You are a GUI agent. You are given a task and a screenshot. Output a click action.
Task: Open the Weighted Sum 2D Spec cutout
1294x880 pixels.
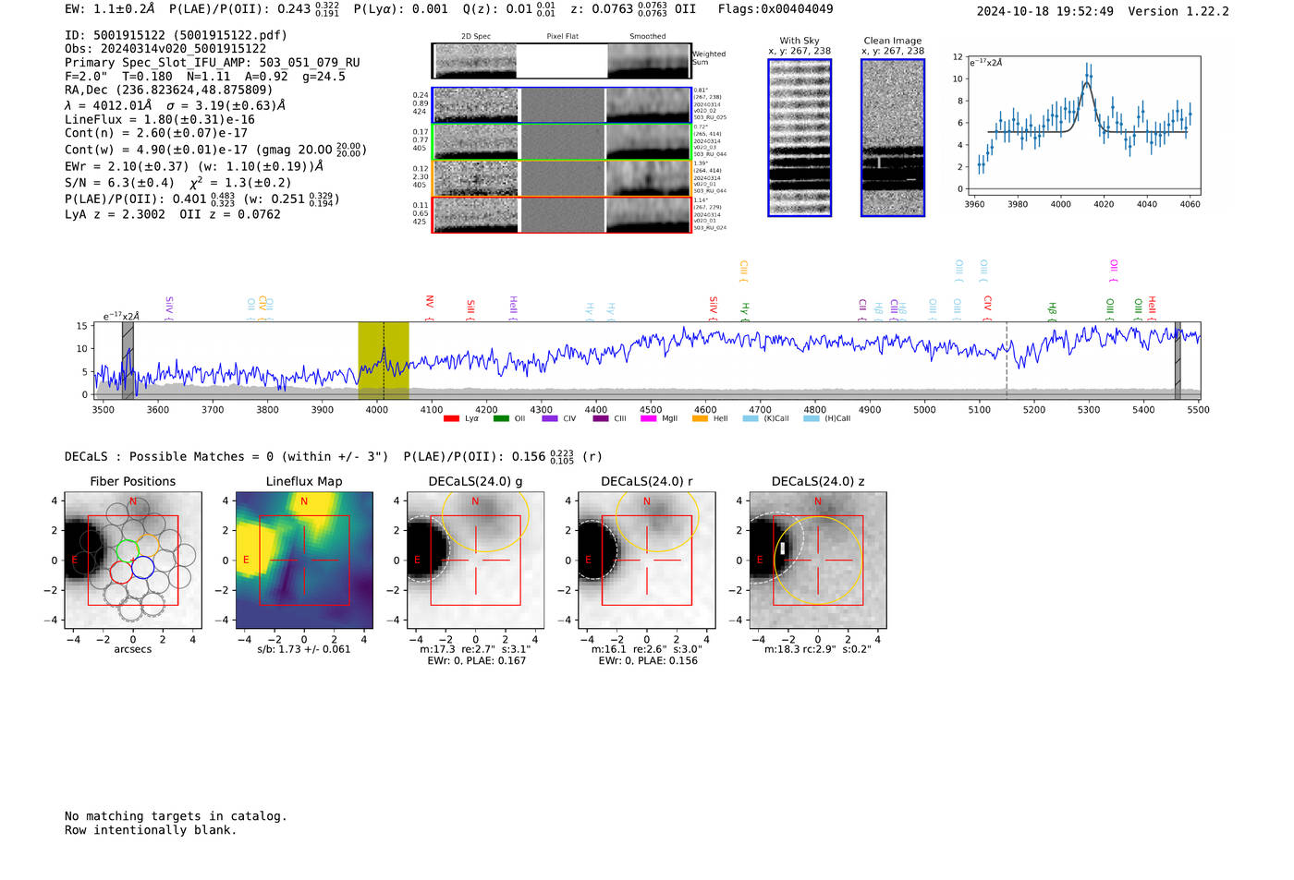tap(476, 61)
